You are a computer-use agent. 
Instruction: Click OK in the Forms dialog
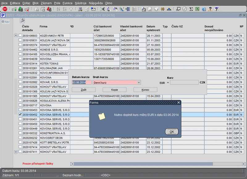pos(172,132)
